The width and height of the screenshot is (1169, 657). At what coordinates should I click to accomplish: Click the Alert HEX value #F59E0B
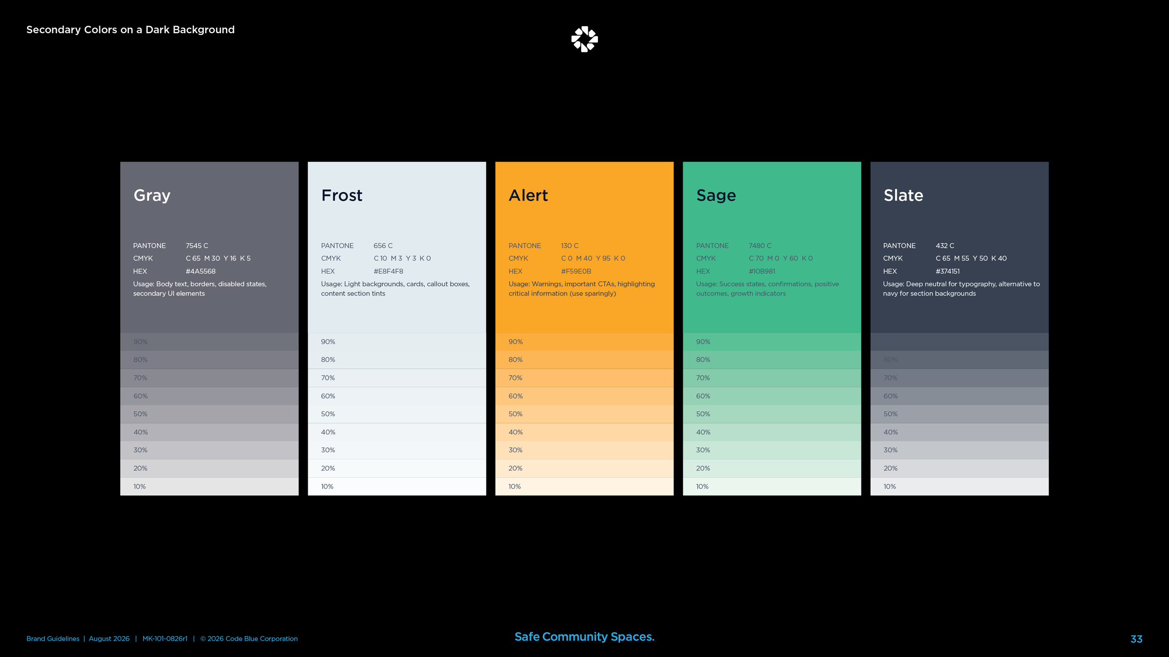(x=576, y=271)
